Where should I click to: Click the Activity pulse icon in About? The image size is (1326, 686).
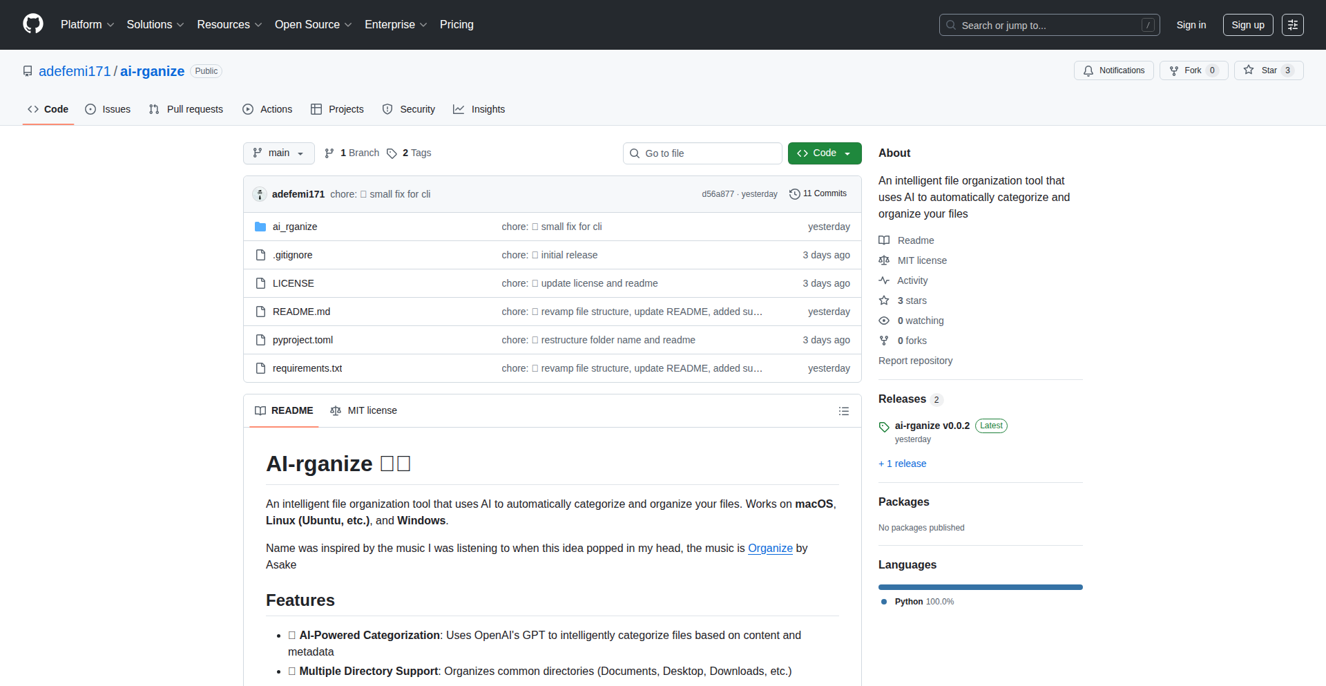click(x=884, y=280)
